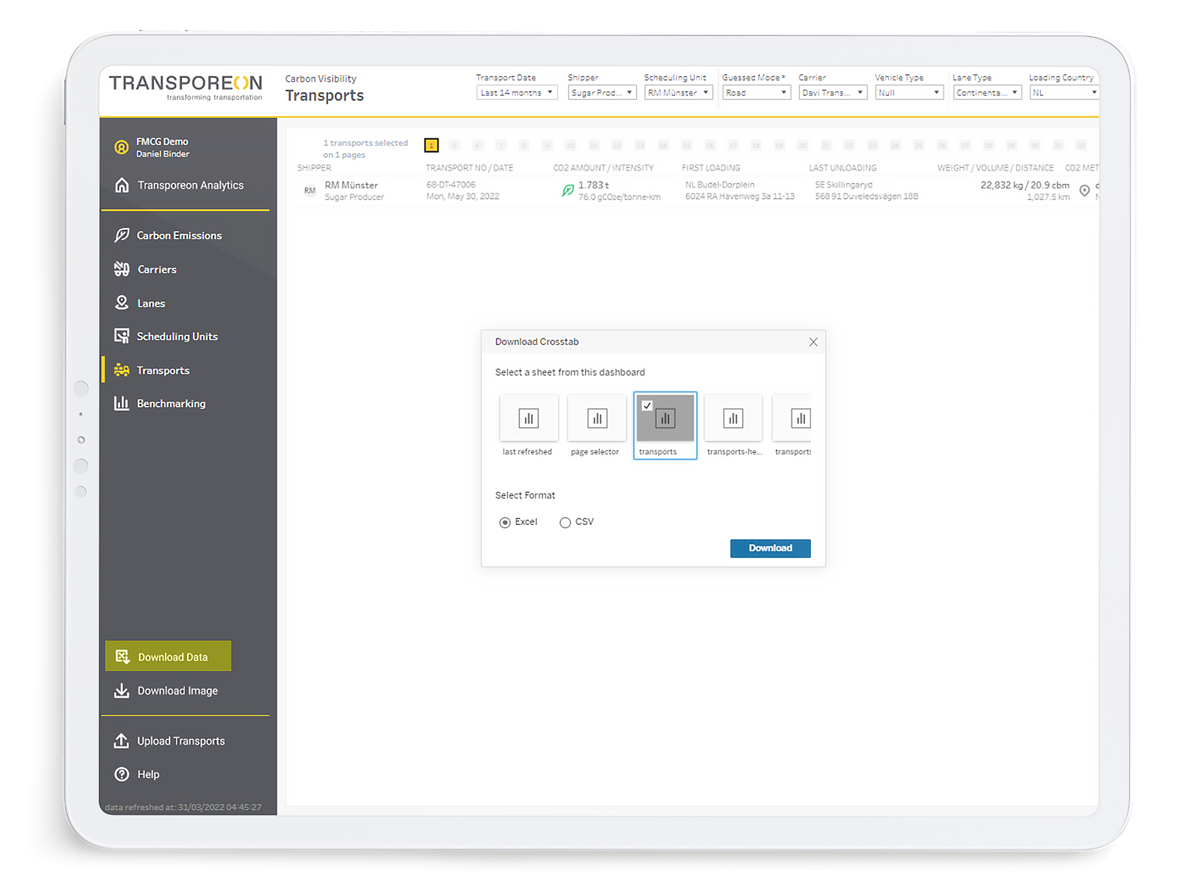Click the Benchmarking bar chart icon
The width and height of the screenshot is (1191, 892).
pos(122,403)
